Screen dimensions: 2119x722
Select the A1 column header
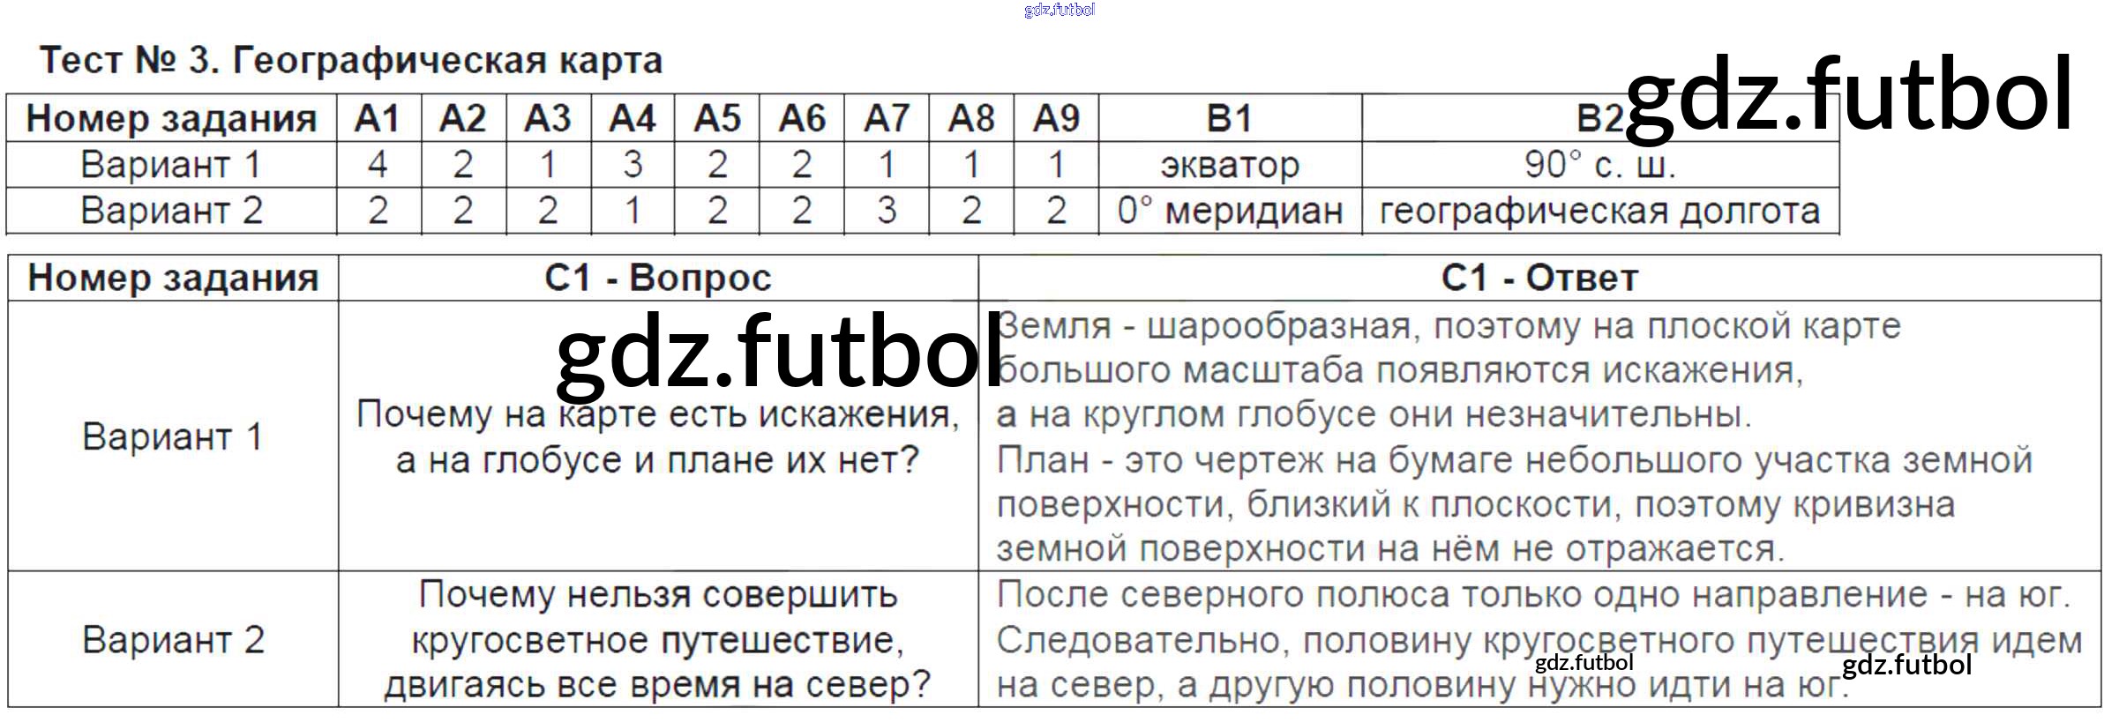(x=378, y=118)
